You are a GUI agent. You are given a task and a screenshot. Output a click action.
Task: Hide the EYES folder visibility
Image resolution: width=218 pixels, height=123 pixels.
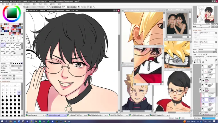[200, 89]
